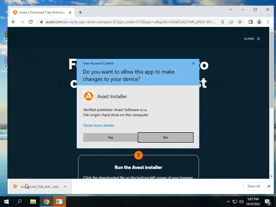Click the page vertical scrollbar
276x207 pixels.
click(271, 70)
